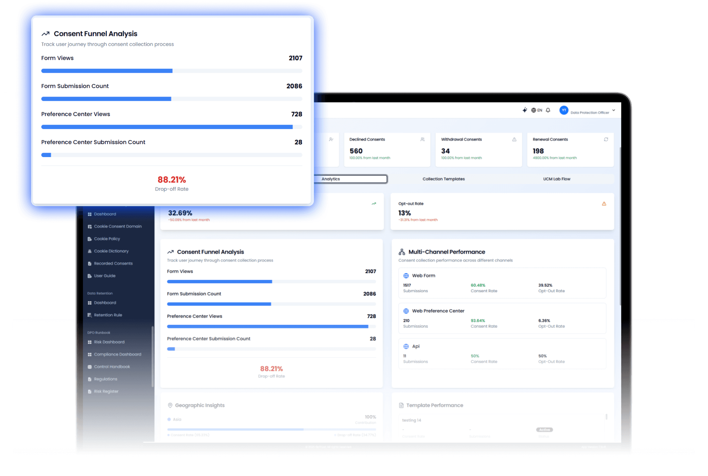708x476 pixels.
Task: Click the Withdrawal Consents warning icon
Action: click(x=514, y=139)
